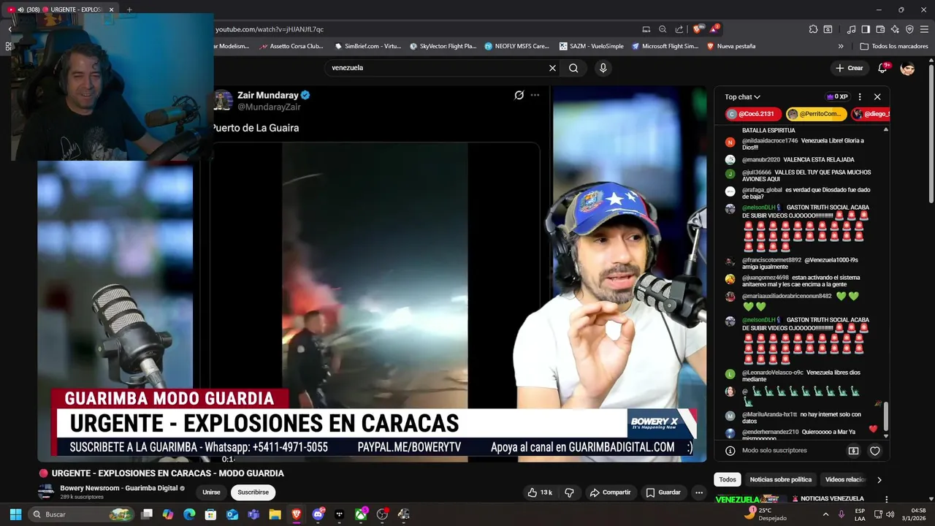Expand the Top chat dropdown
The image size is (935, 526).
pyautogui.click(x=742, y=96)
